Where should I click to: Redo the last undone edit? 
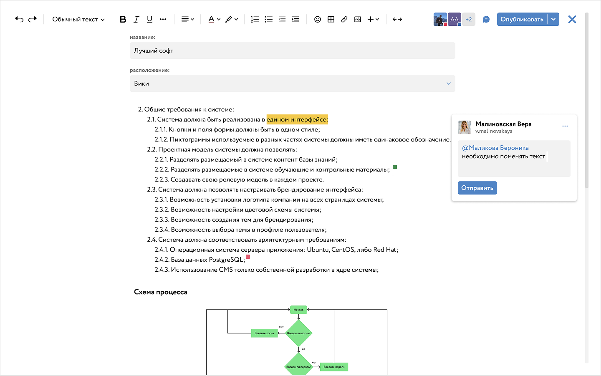[33, 19]
